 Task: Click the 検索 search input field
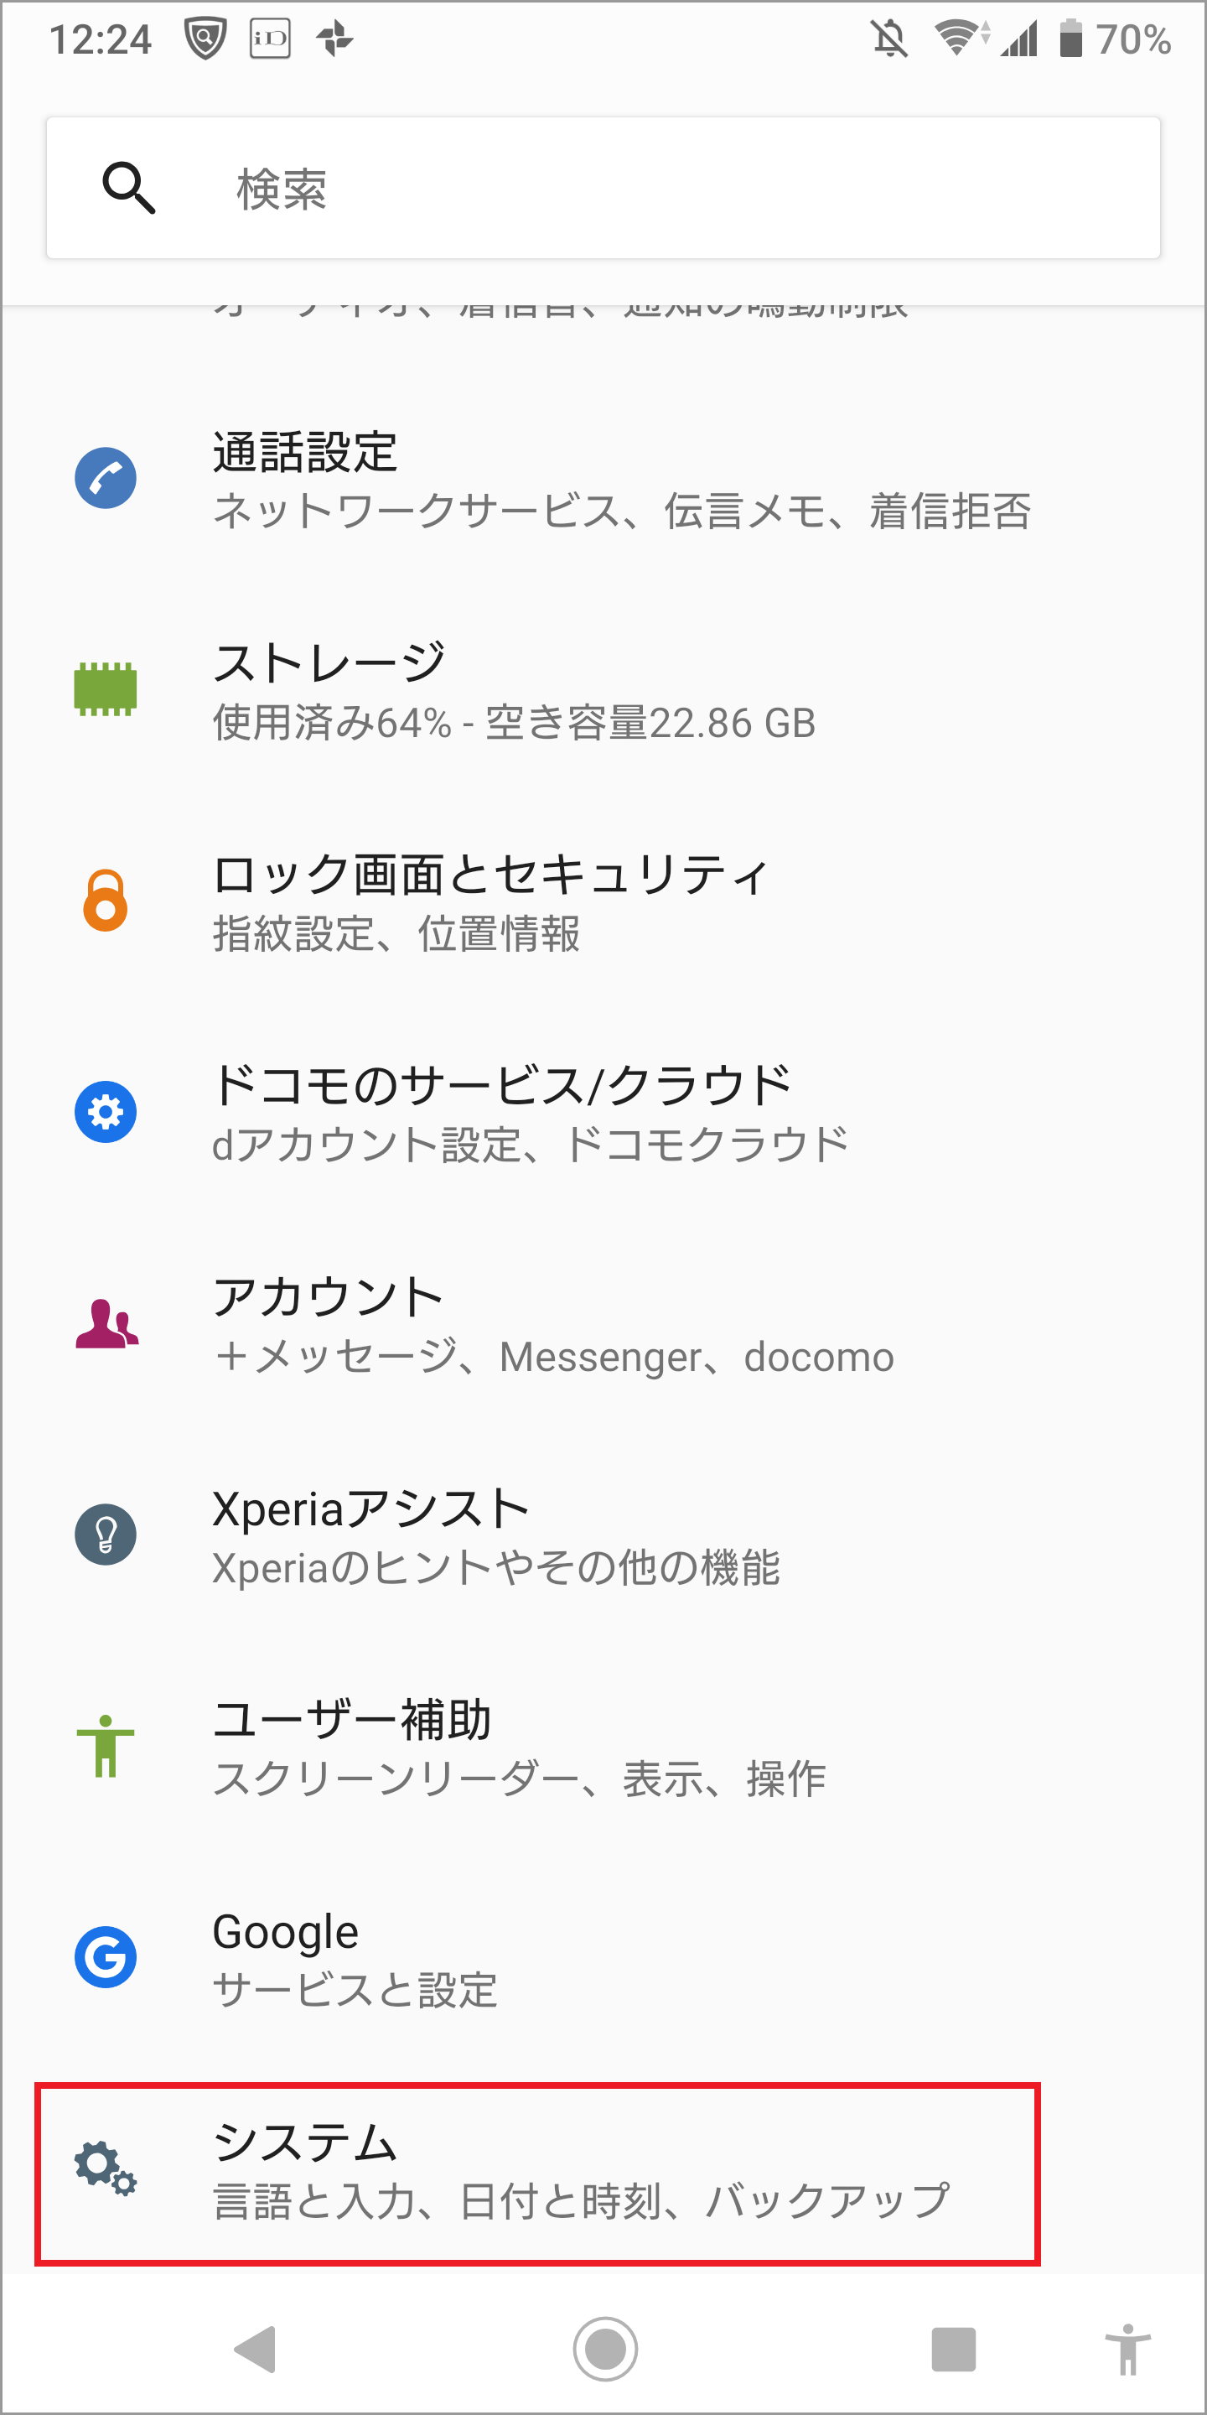603,188
